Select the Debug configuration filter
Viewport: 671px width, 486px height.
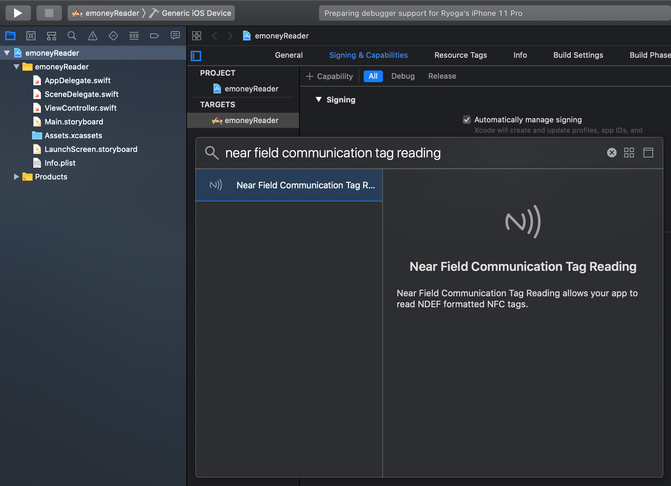[x=403, y=76]
